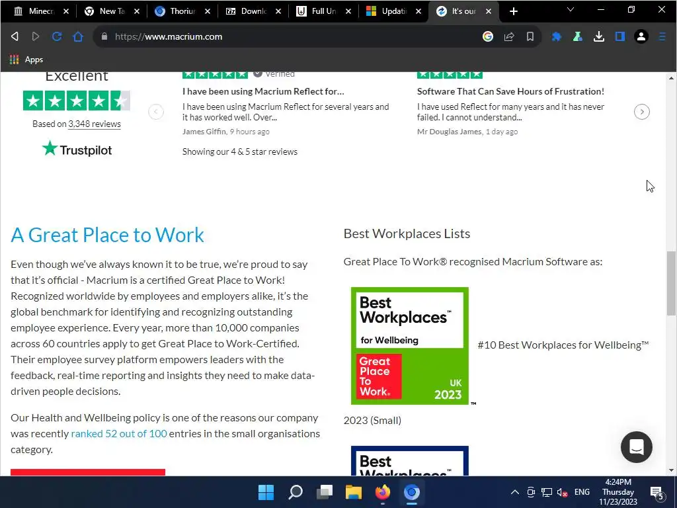Click the page vertical scrollbar thumb
677x508 pixels.
click(x=671, y=283)
